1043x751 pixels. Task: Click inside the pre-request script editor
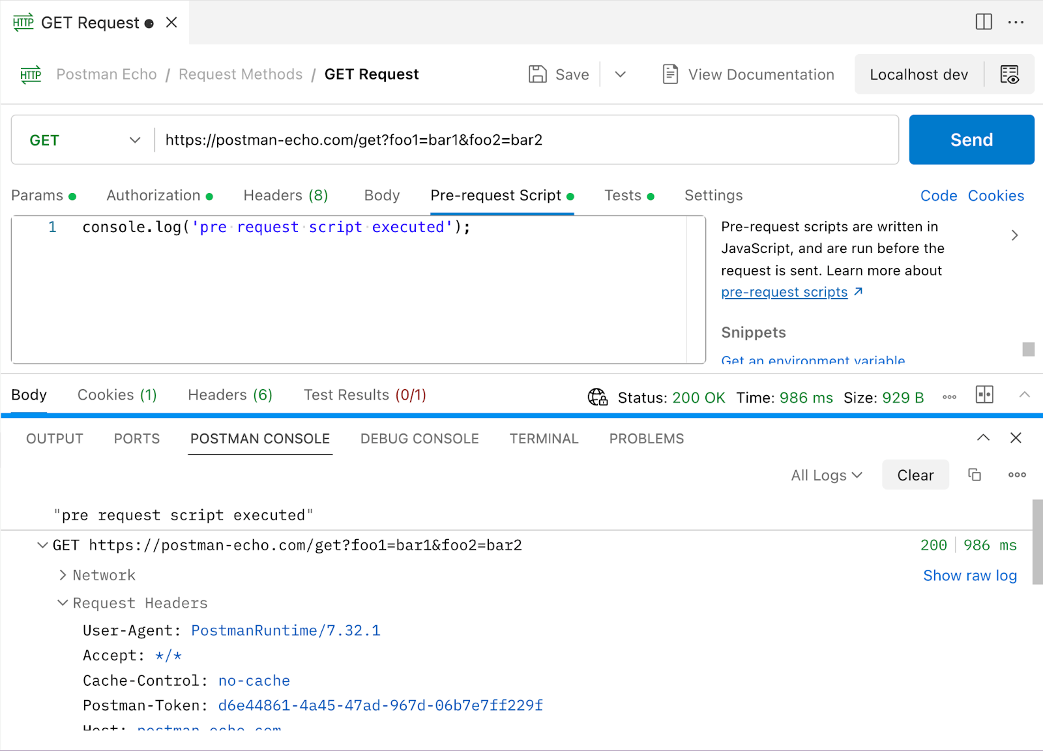pos(359,289)
